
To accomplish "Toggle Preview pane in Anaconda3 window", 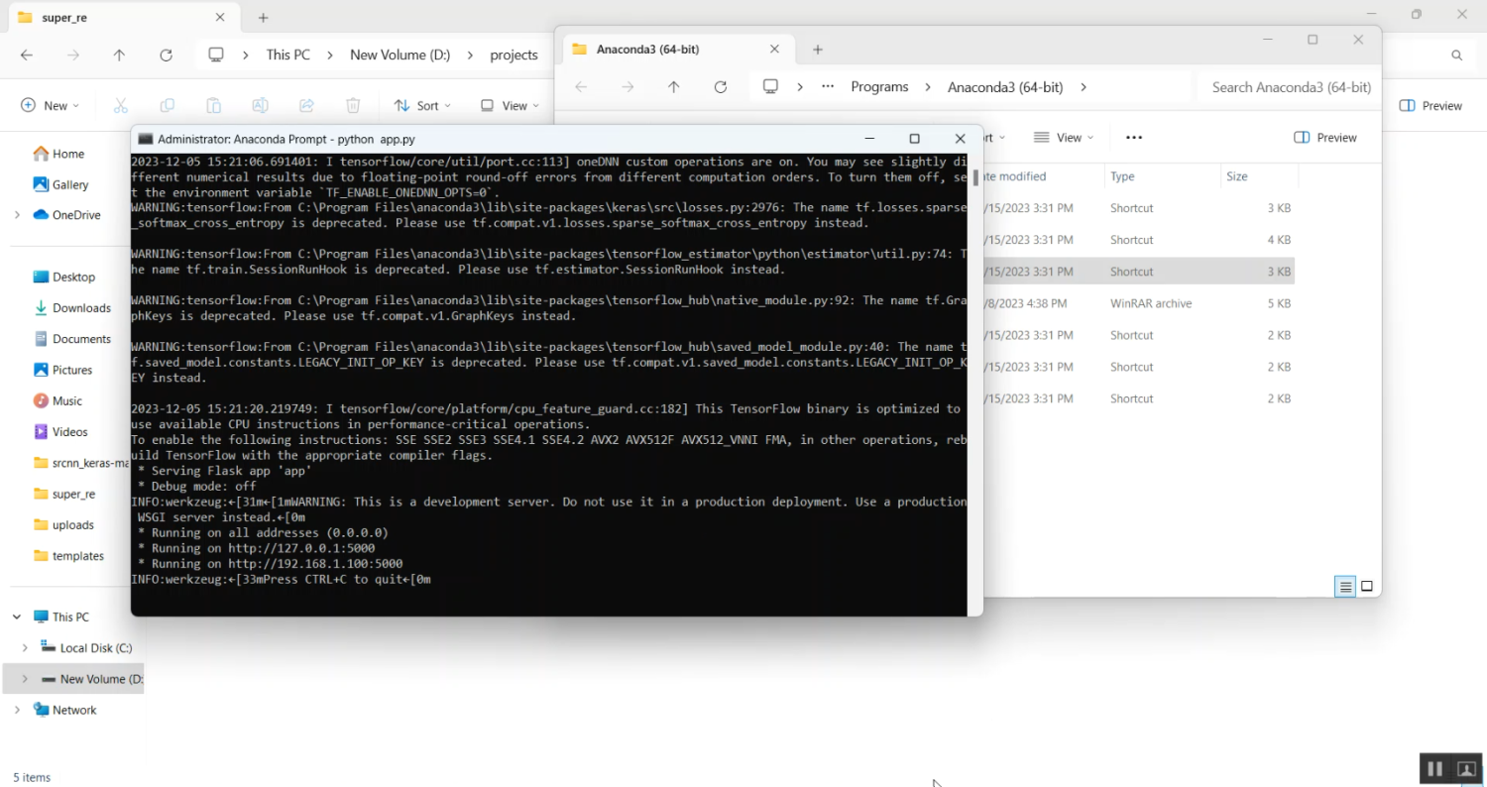I will pos(1325,138).
